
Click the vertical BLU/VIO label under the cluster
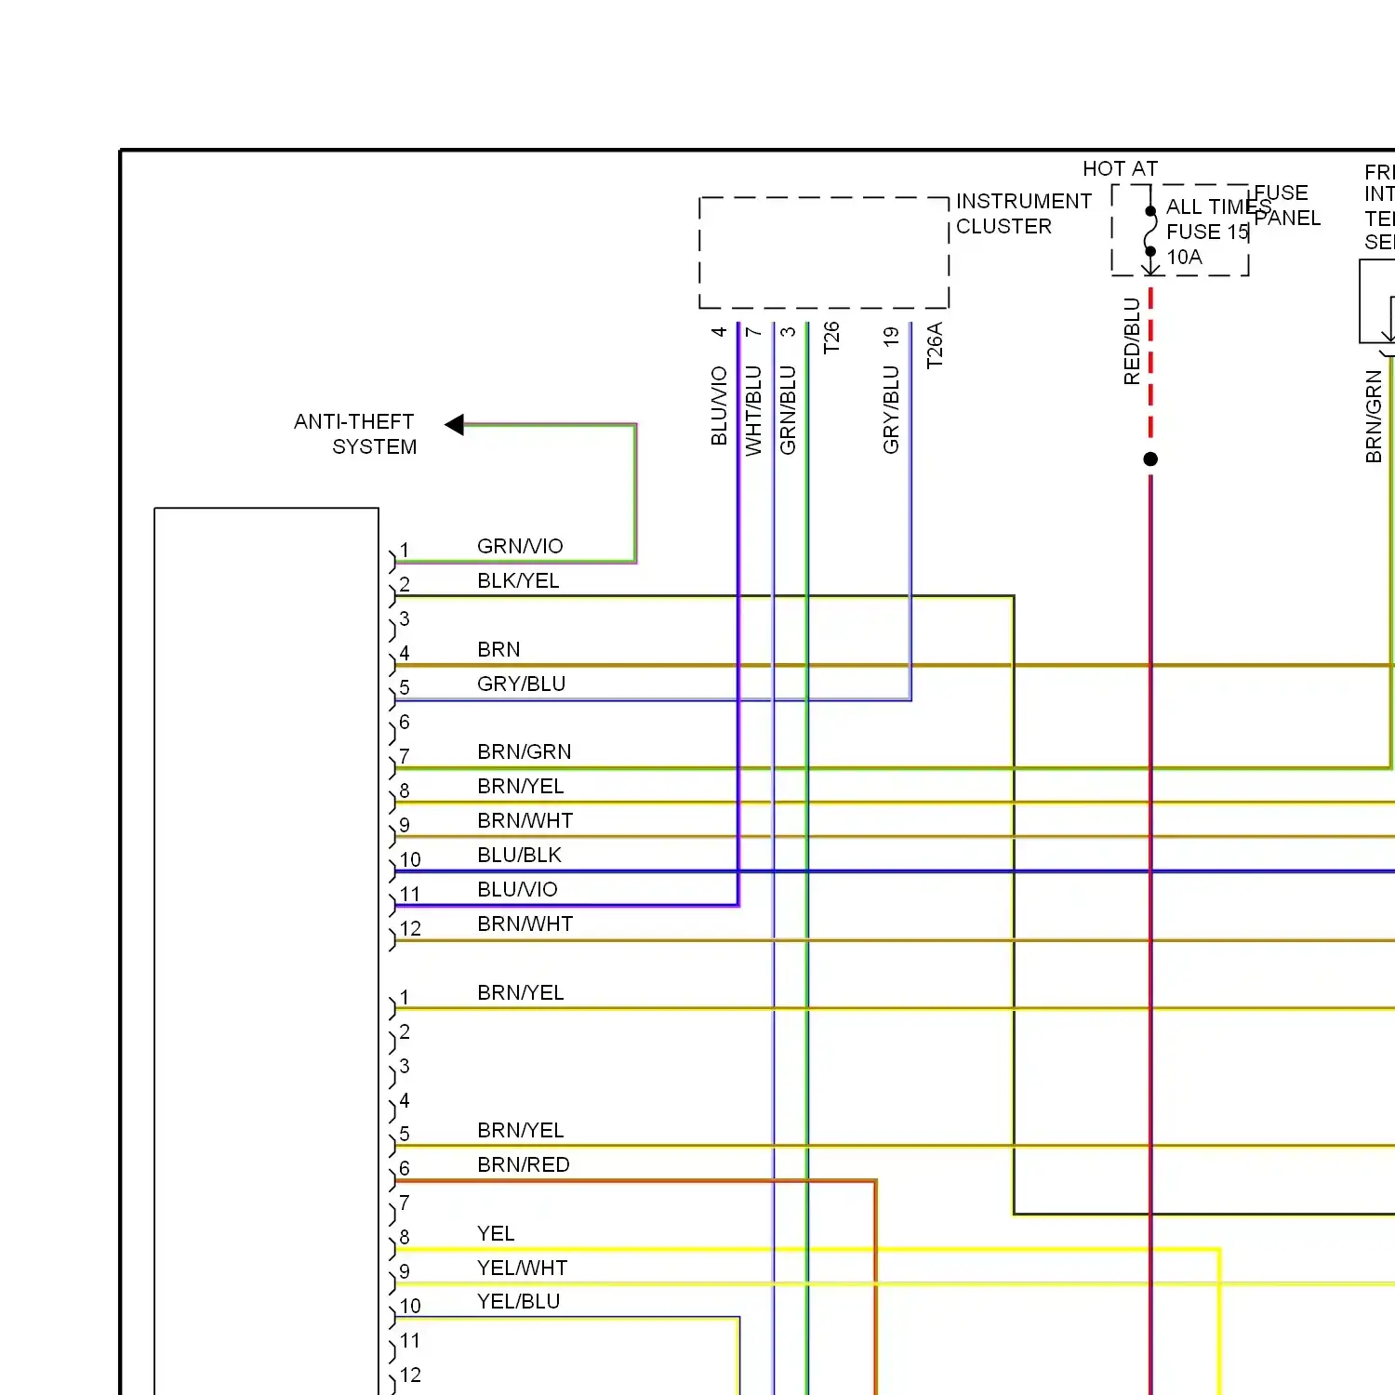click(719, 405)
